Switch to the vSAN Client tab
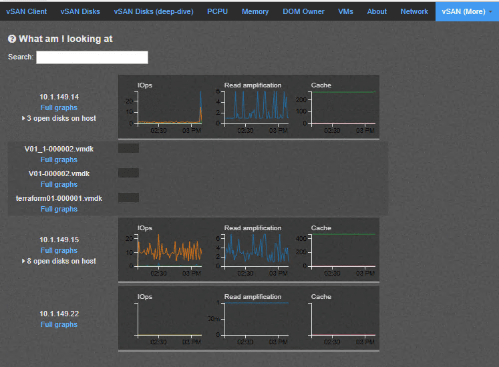This screenshot has height=367, width=499. [x=27, y=11]
